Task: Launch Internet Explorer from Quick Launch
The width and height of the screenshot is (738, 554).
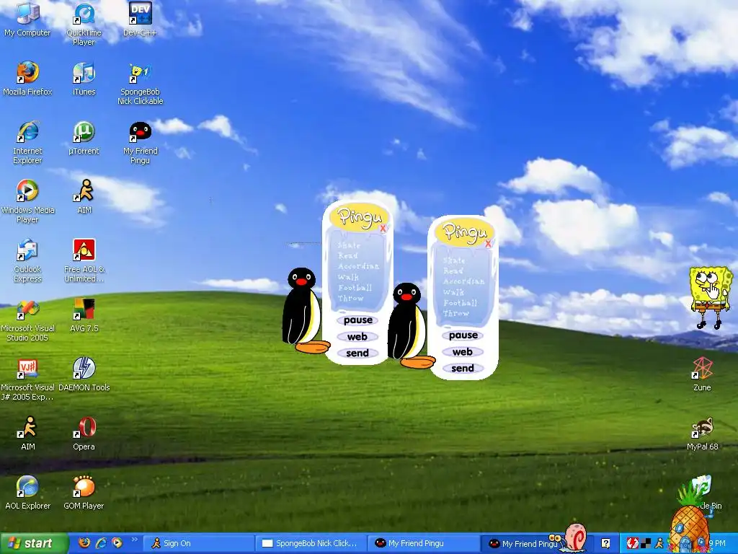Action: [x=101, y=542]
